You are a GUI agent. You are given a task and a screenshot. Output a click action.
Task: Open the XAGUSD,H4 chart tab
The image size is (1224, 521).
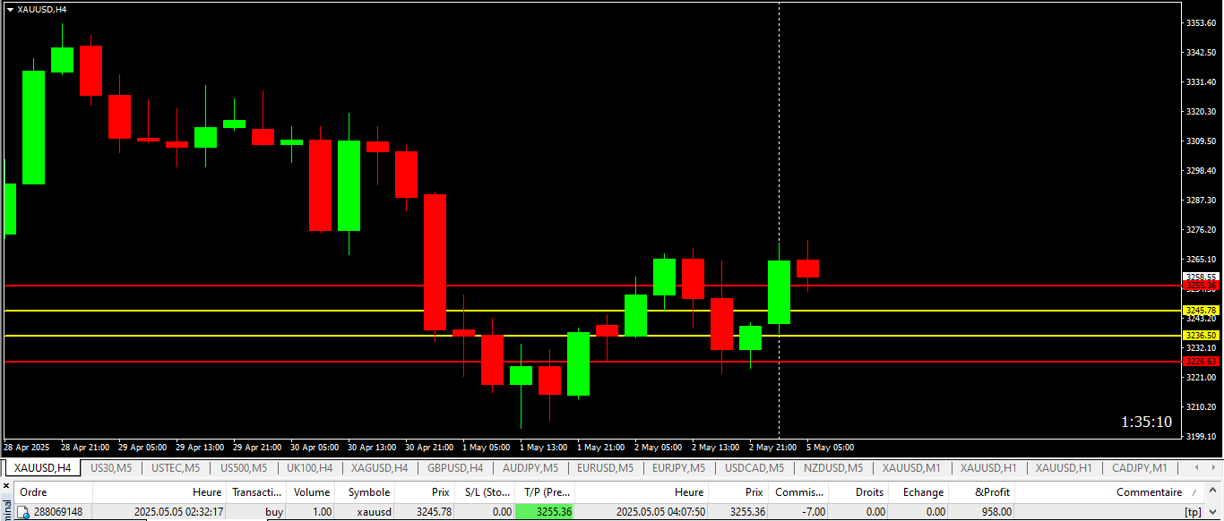[x=380, y=468]
